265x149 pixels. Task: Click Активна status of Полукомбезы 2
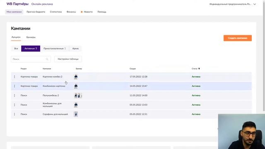(196, 96)
